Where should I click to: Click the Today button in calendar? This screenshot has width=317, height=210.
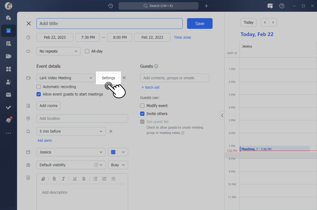click(248, 22)
